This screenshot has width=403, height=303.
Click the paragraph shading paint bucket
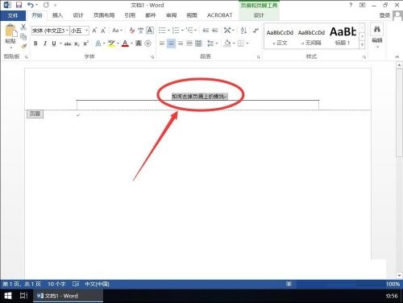(x=227, y=44)
